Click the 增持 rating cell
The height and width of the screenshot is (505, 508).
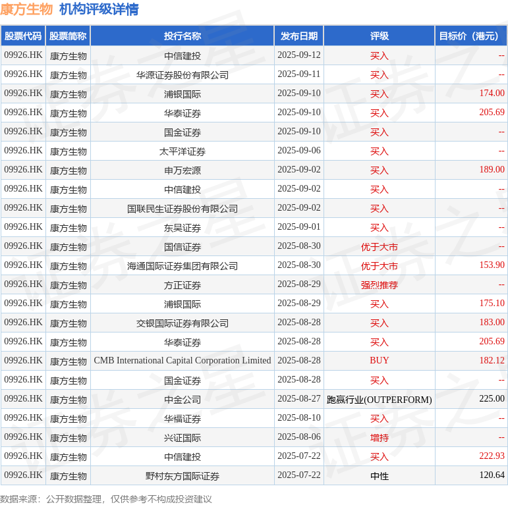click(379, 438)
